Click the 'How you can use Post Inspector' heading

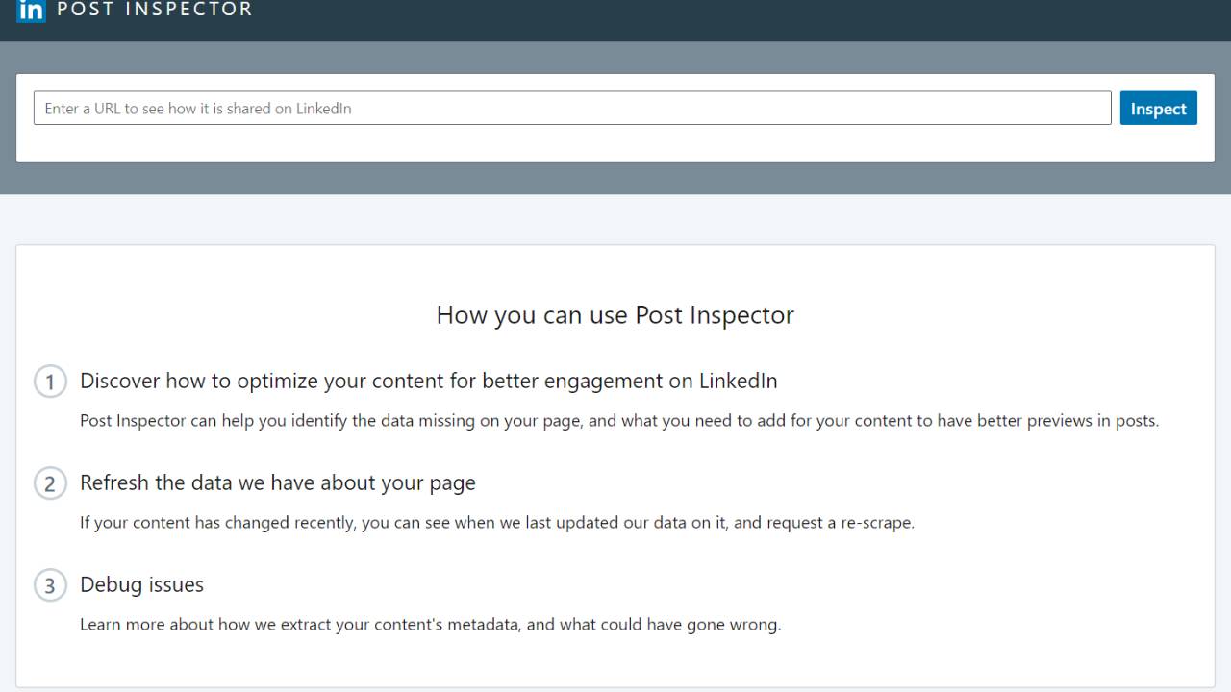615,315
